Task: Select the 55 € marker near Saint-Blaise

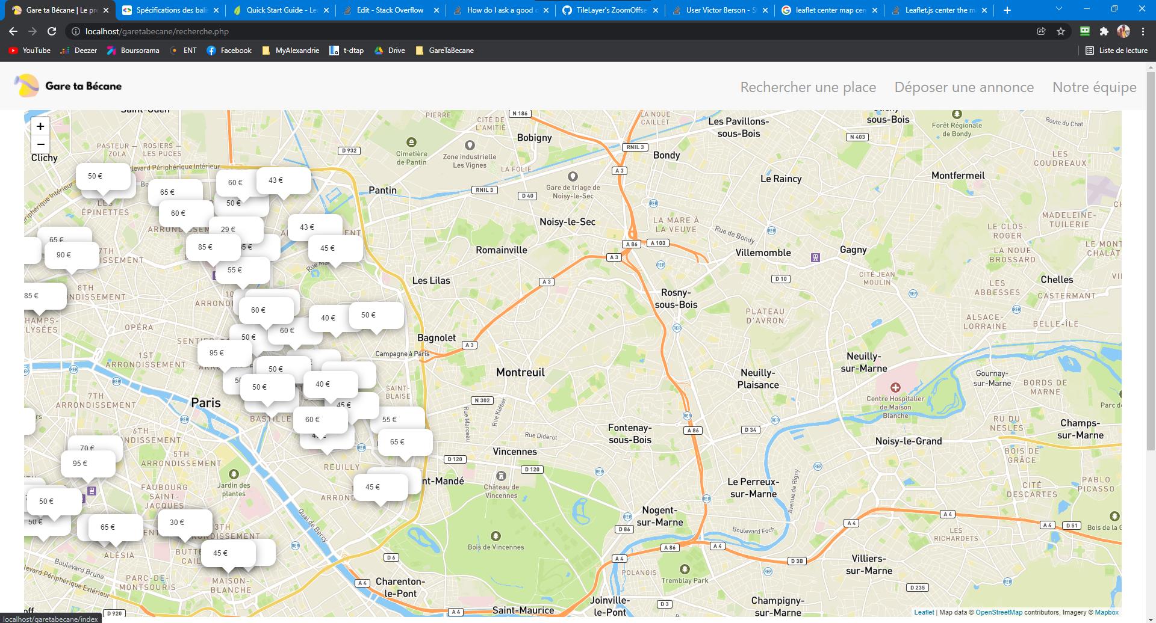Action: [397, 419]
